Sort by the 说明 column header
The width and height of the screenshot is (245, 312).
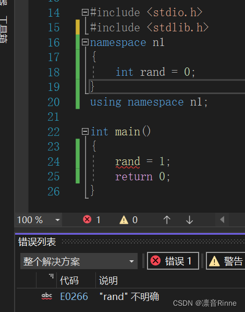tap(108, 281)
